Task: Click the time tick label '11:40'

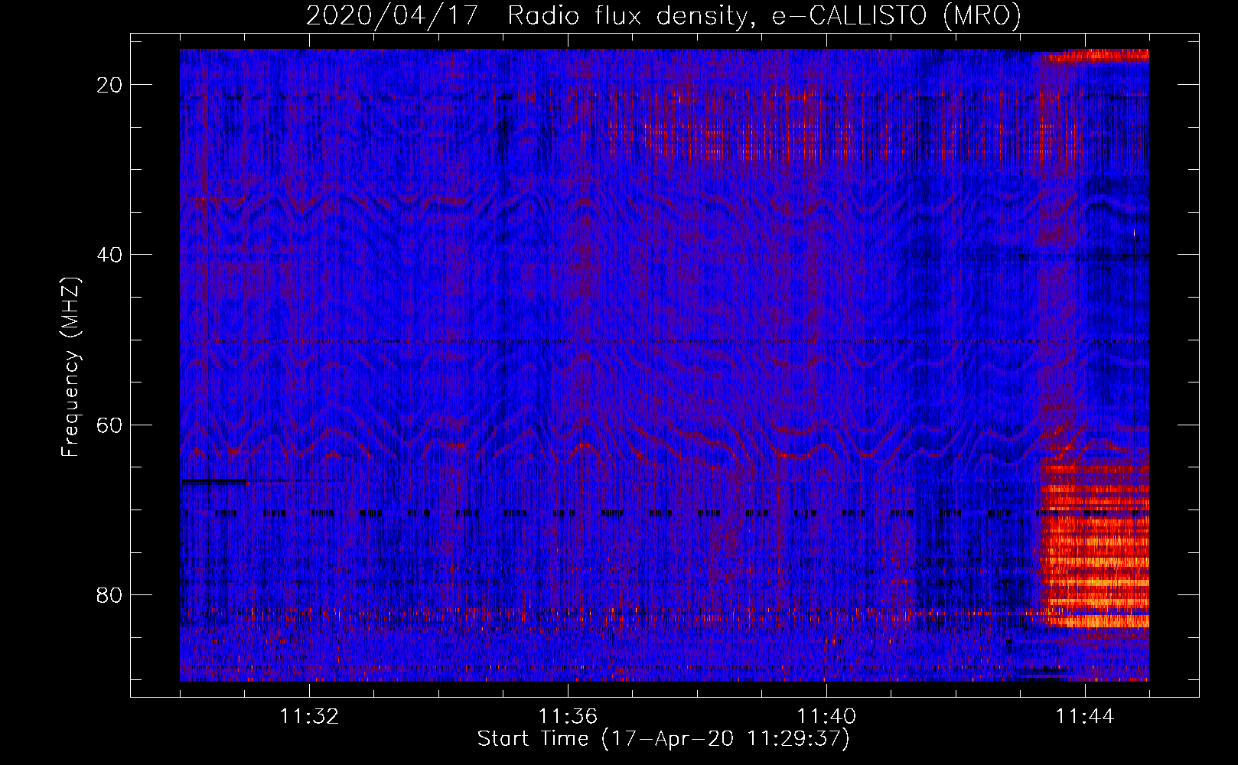Action: 826,717
